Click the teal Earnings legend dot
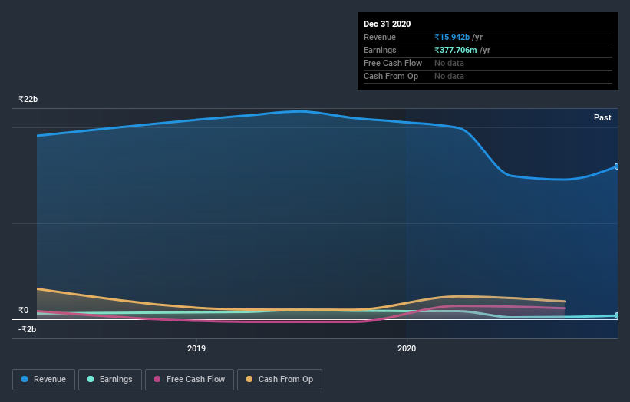 pos(91,379)
